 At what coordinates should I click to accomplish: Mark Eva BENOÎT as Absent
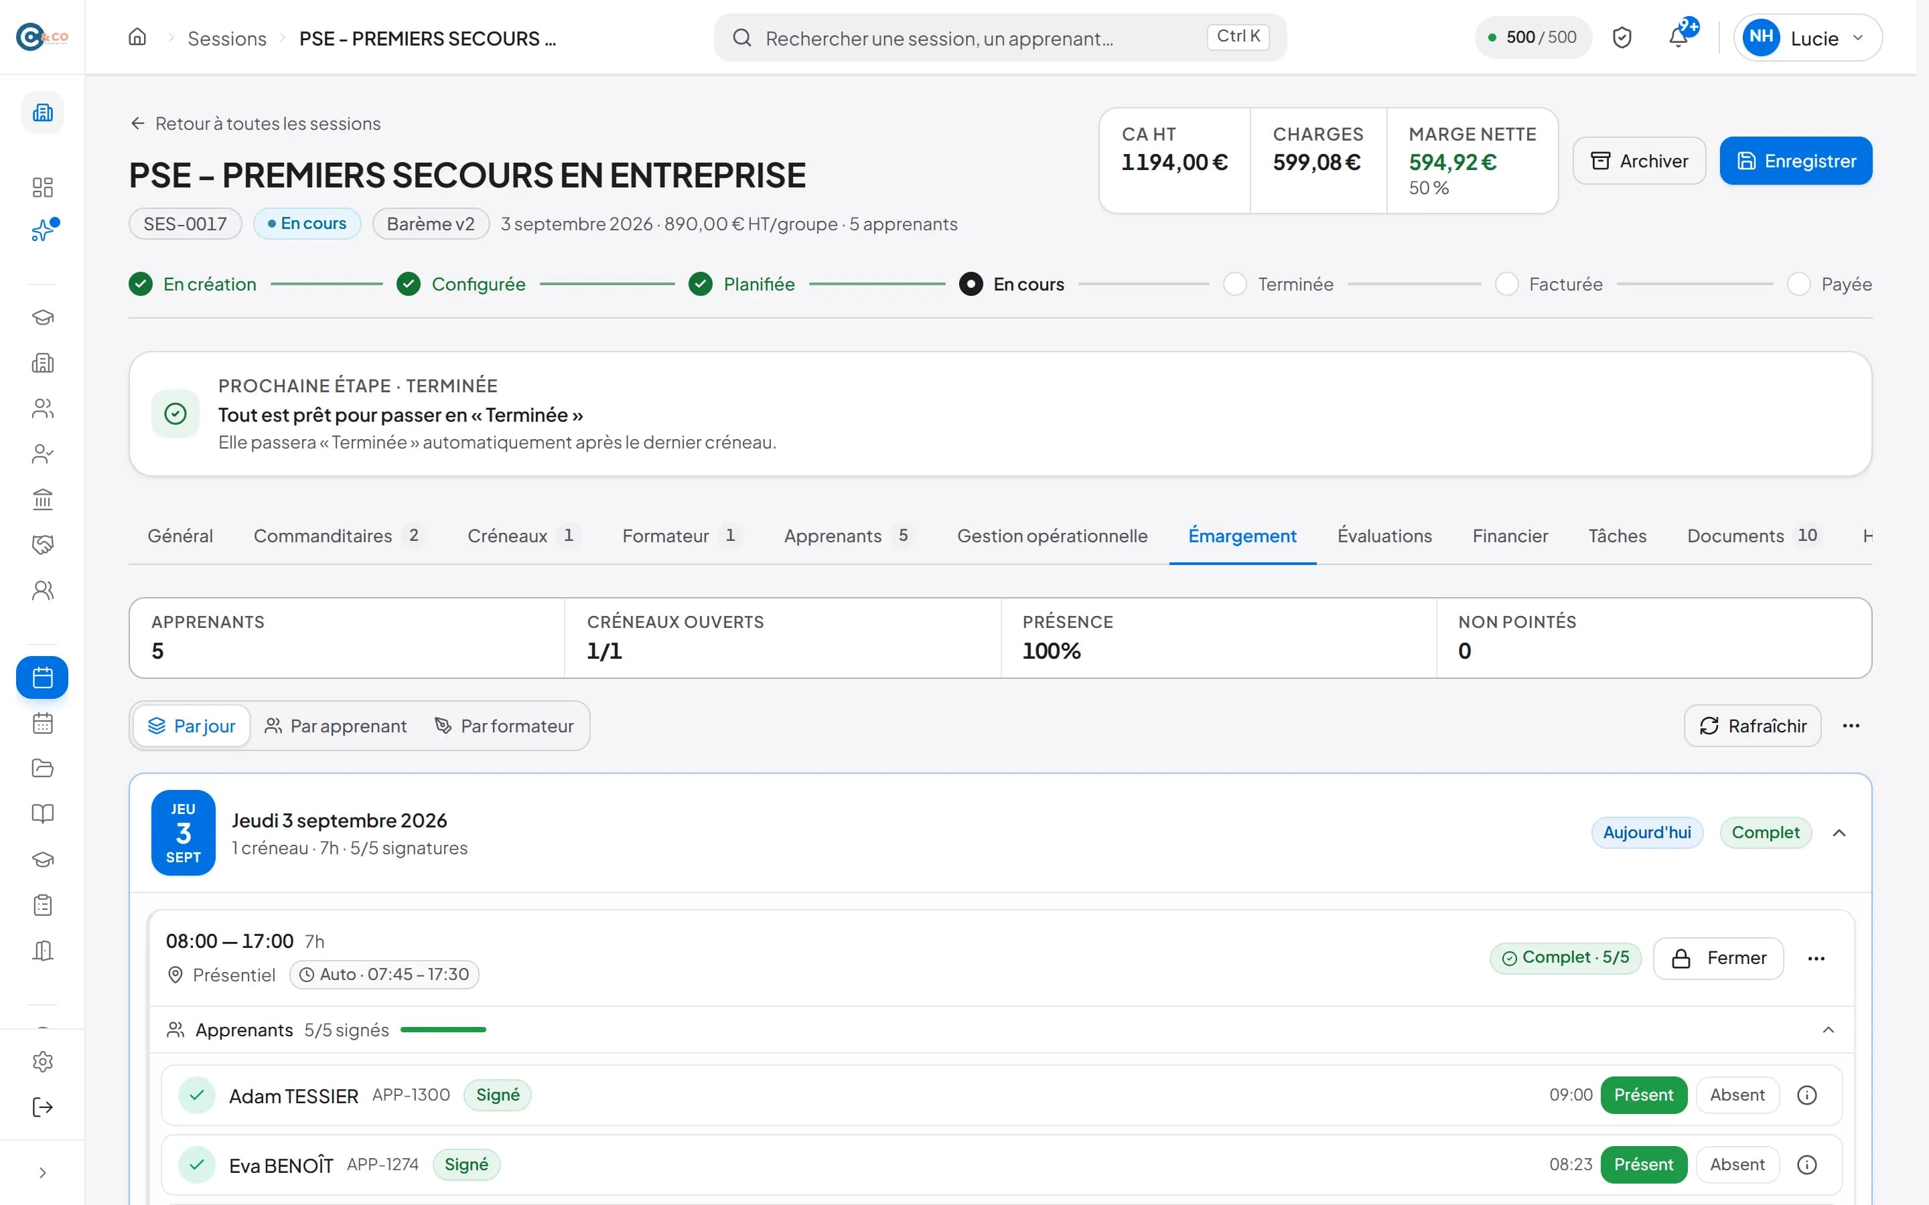[x=1737, y=1164]
